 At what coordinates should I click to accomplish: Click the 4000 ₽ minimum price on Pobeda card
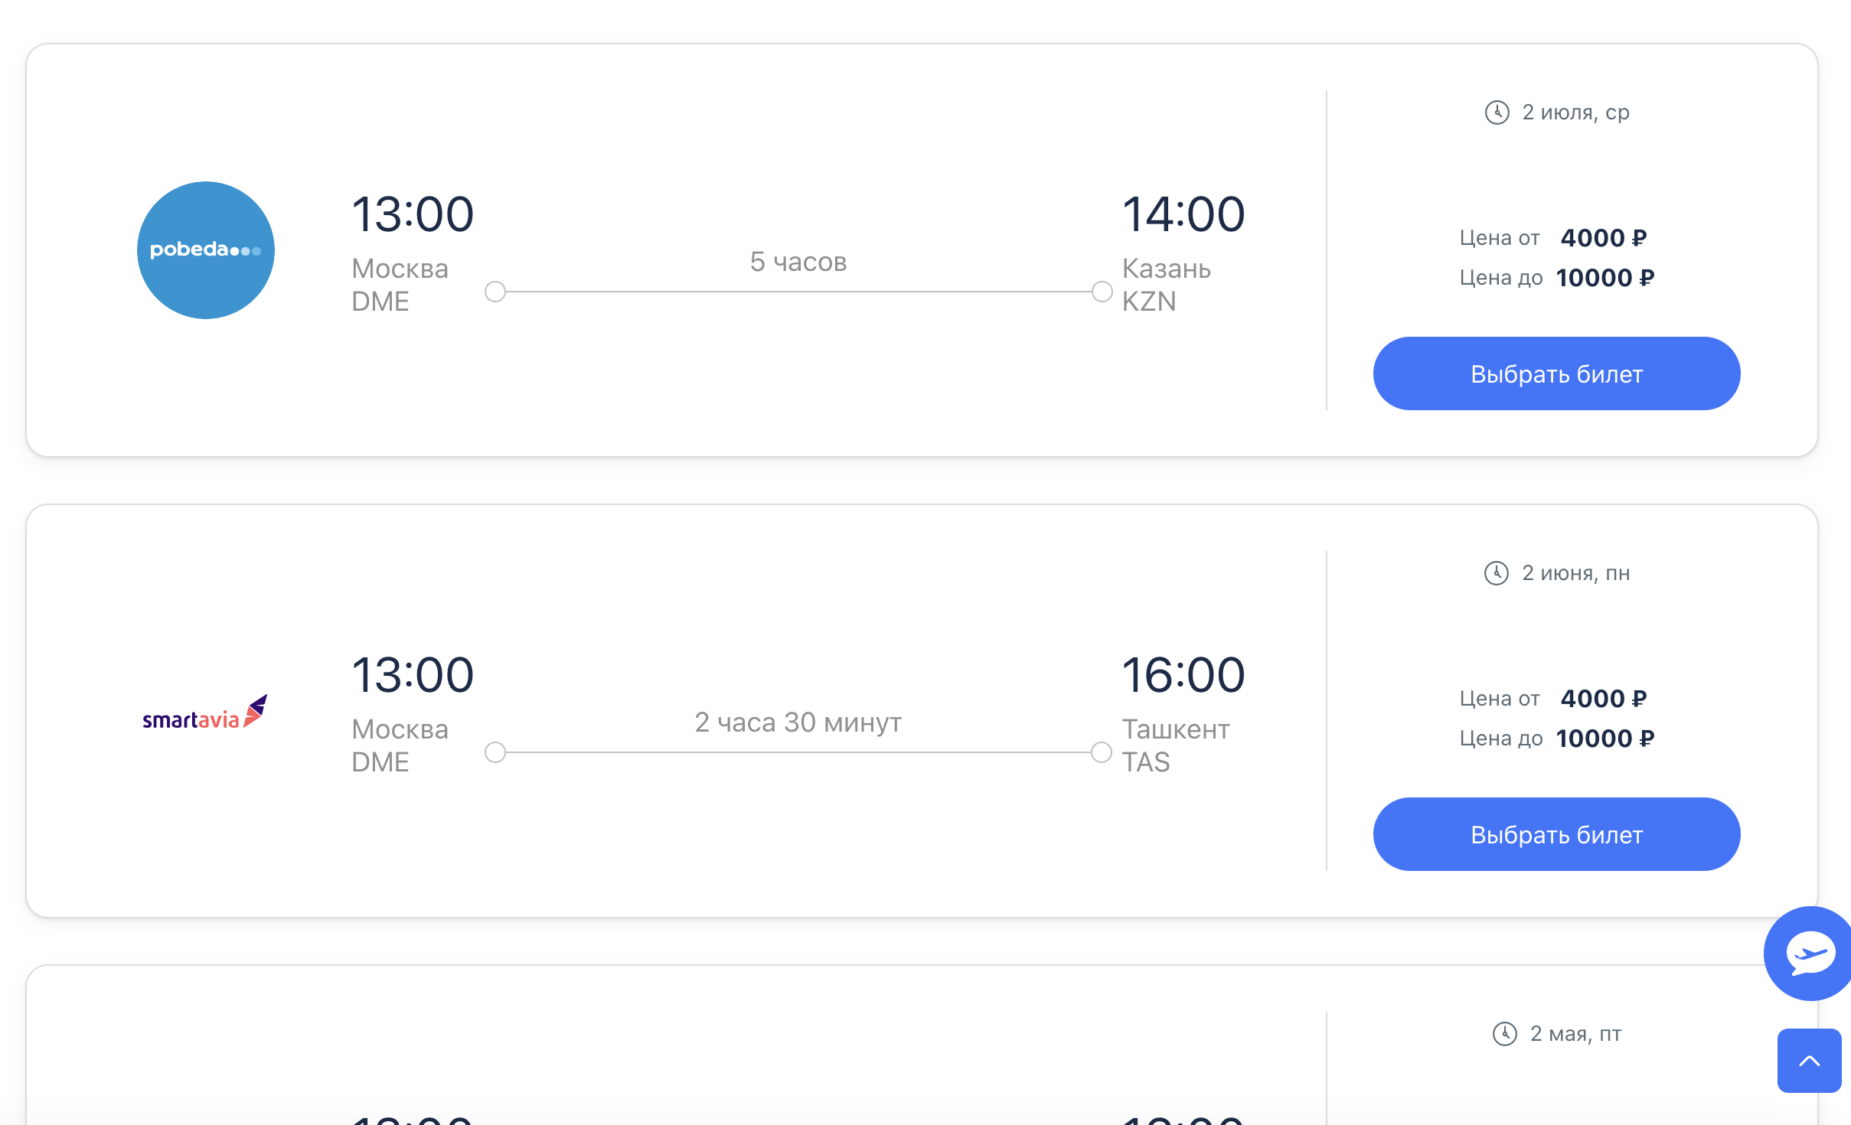(x=1604, y=238)
